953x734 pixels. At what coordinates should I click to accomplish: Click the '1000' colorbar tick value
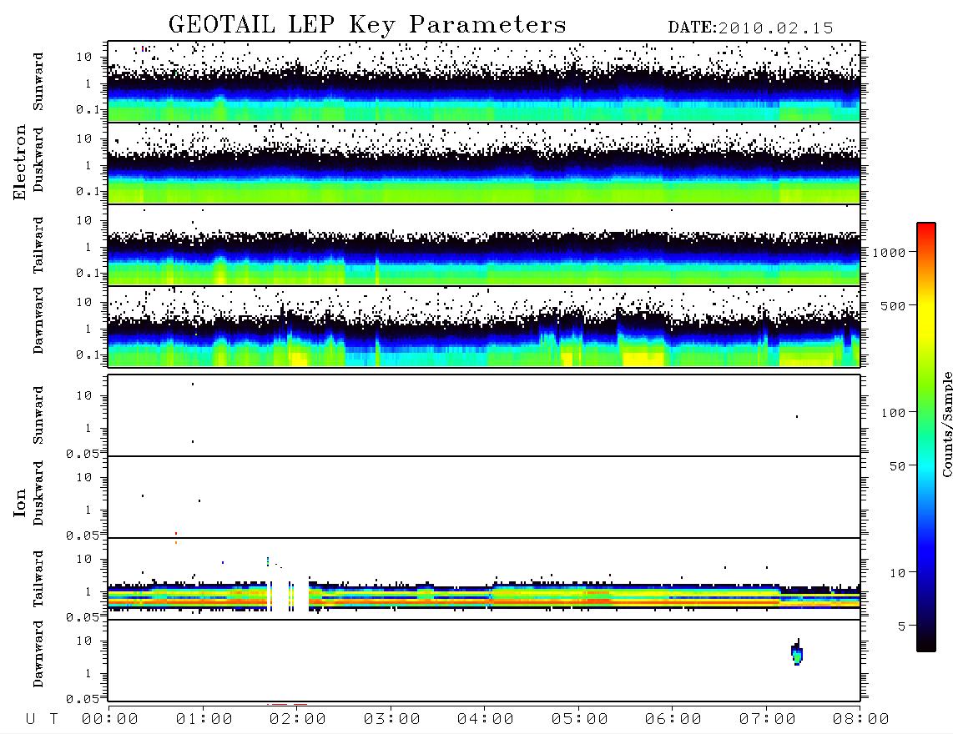889,252
